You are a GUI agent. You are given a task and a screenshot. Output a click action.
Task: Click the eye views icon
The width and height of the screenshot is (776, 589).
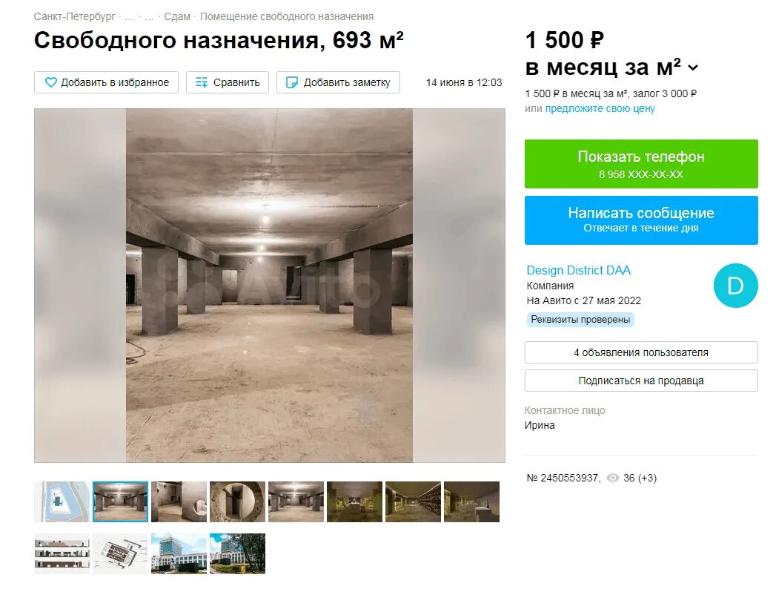613,478
